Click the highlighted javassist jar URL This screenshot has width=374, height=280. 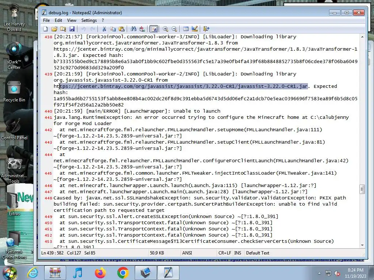[x=183, y=86]
